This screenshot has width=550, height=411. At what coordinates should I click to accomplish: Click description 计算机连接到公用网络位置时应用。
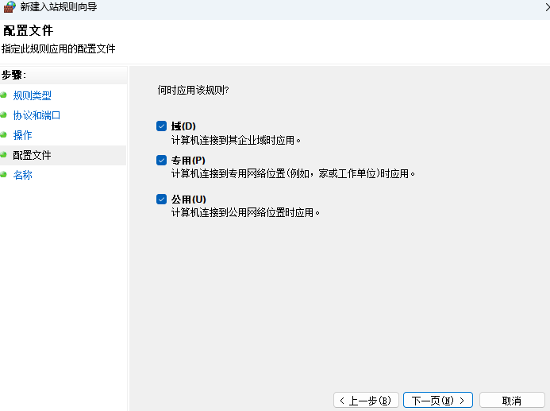click(x=245, y=212)
